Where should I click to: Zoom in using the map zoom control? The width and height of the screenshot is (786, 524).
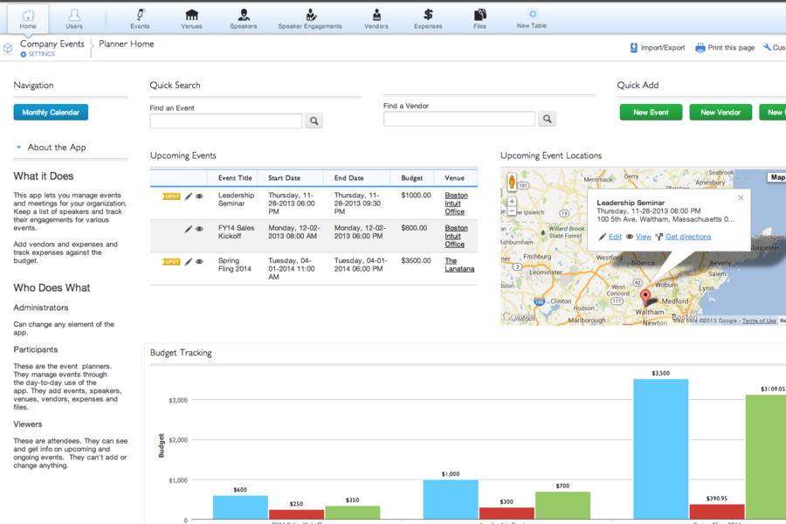[x=511, y=201]
